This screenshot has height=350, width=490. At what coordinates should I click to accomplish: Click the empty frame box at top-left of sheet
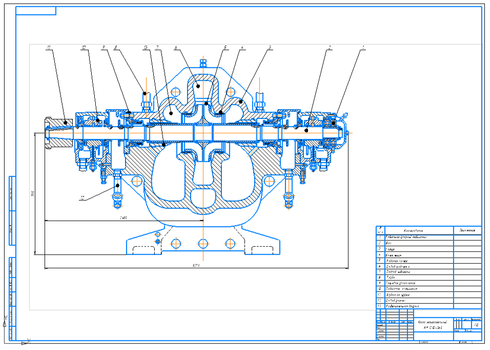tap(35, 11)
